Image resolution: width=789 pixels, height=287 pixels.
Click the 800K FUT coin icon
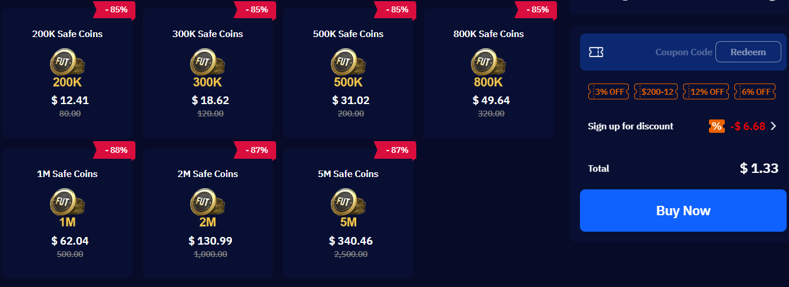click(x=488, y=61)
